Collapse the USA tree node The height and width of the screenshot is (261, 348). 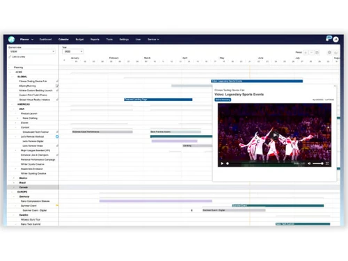(14, 109)
